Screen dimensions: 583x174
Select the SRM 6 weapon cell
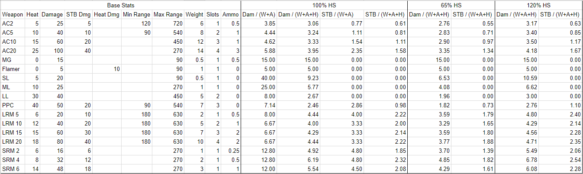[x=10, y=169]
